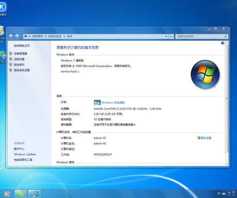Select computer name value Admin-PC beside 计算机名
The height and width of the screenshot is (198, 237).
point(100,138)
